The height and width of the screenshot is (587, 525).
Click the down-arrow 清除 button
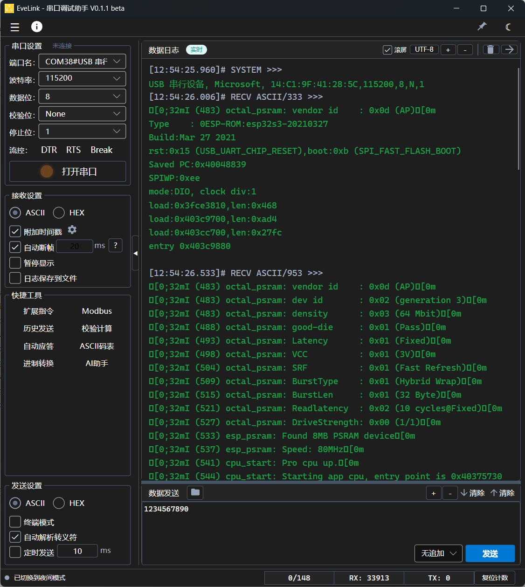[x=473, y=493]
